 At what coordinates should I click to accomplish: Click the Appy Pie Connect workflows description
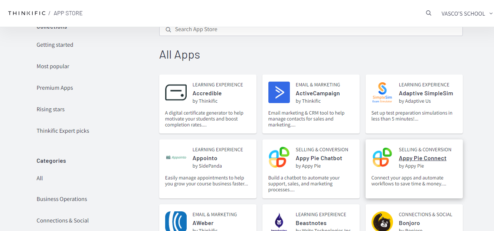tap(409, 181)
